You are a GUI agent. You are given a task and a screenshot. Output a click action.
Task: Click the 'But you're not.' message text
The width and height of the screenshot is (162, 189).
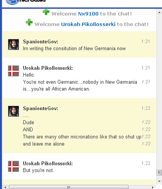(38, 170)
